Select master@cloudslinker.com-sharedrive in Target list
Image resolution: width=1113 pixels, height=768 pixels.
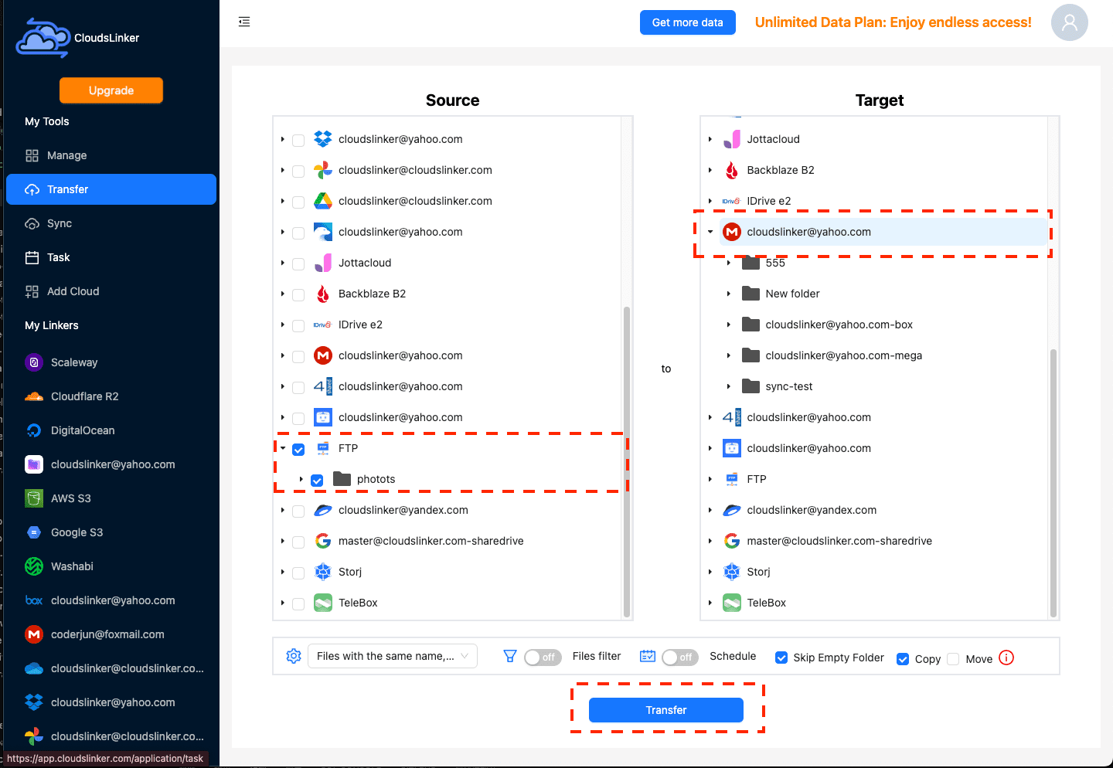[x=839, y=541]
